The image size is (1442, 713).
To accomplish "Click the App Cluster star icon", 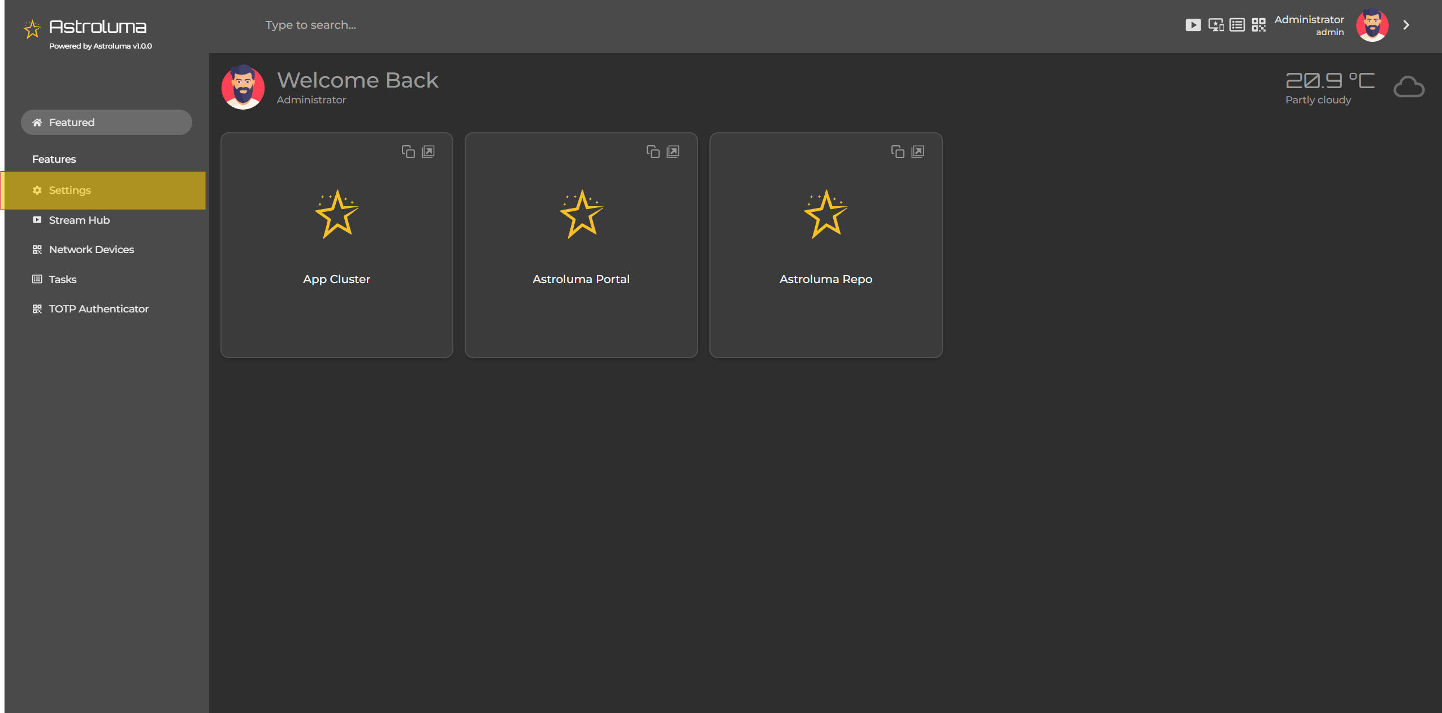I will 337,214.
